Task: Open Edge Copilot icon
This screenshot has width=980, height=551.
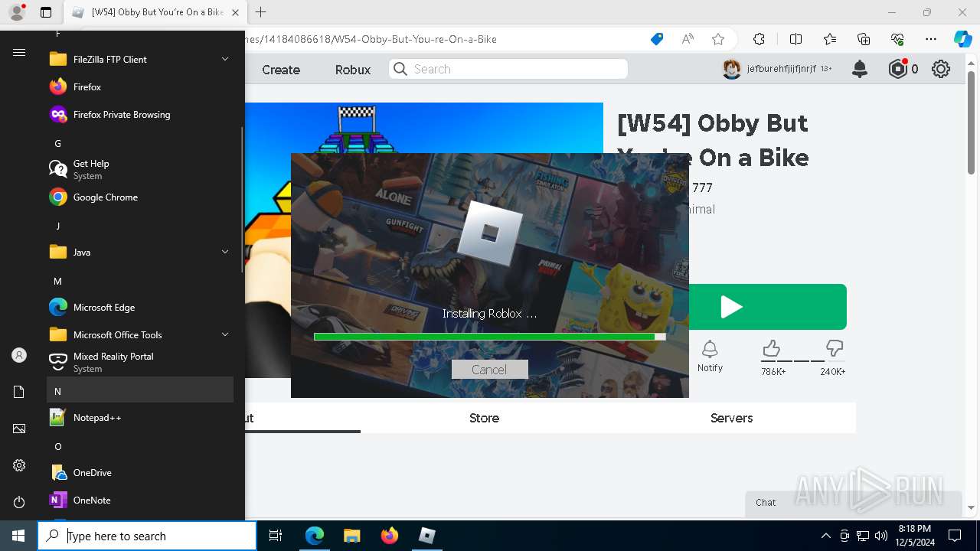Action: pyautogui.click(x=962, y=39)
